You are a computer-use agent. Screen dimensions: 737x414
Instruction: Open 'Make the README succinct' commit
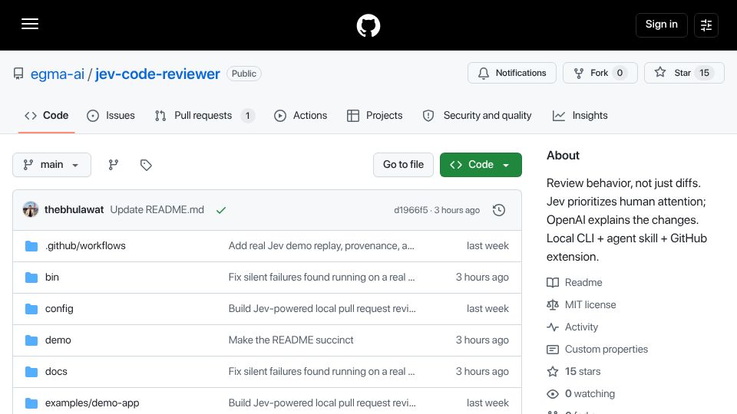pos(291,340)
